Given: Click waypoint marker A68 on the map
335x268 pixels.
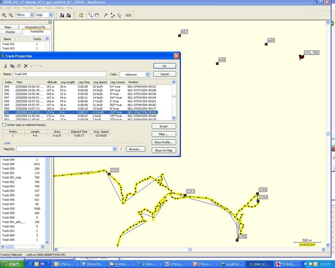Looking at the screenshot, I should 217,63.
